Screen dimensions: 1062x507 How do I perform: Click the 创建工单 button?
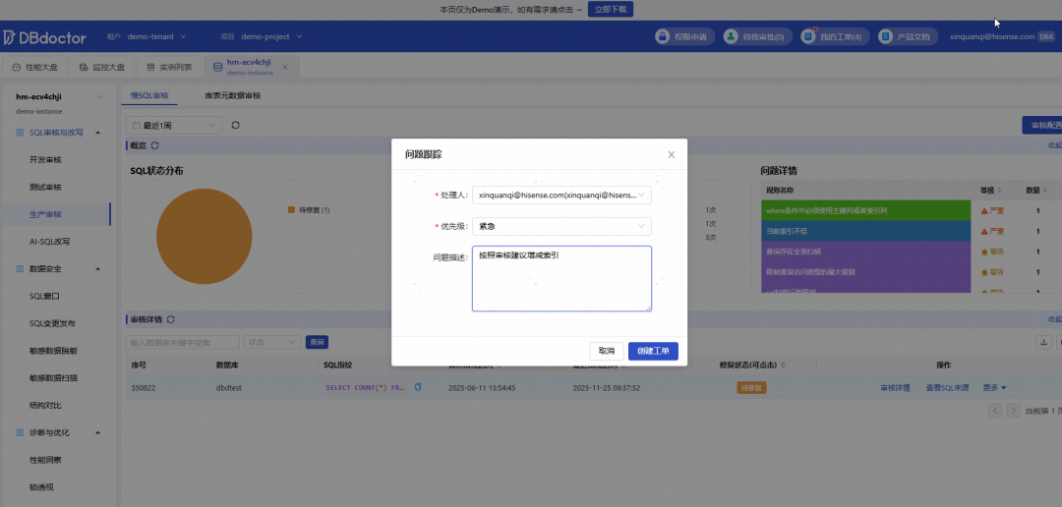pyautogui.click(x=653, y=352)
